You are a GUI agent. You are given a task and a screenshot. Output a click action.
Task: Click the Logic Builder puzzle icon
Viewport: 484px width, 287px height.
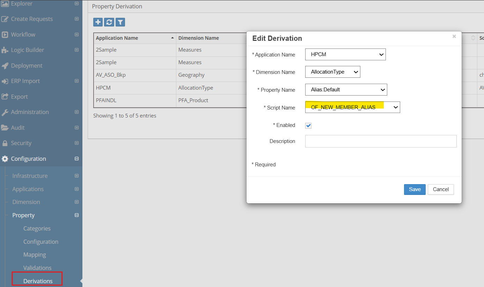5,50
